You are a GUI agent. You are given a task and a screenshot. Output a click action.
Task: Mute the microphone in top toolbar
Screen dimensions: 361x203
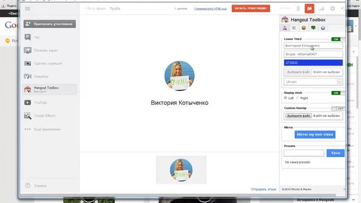click(298, 9)
